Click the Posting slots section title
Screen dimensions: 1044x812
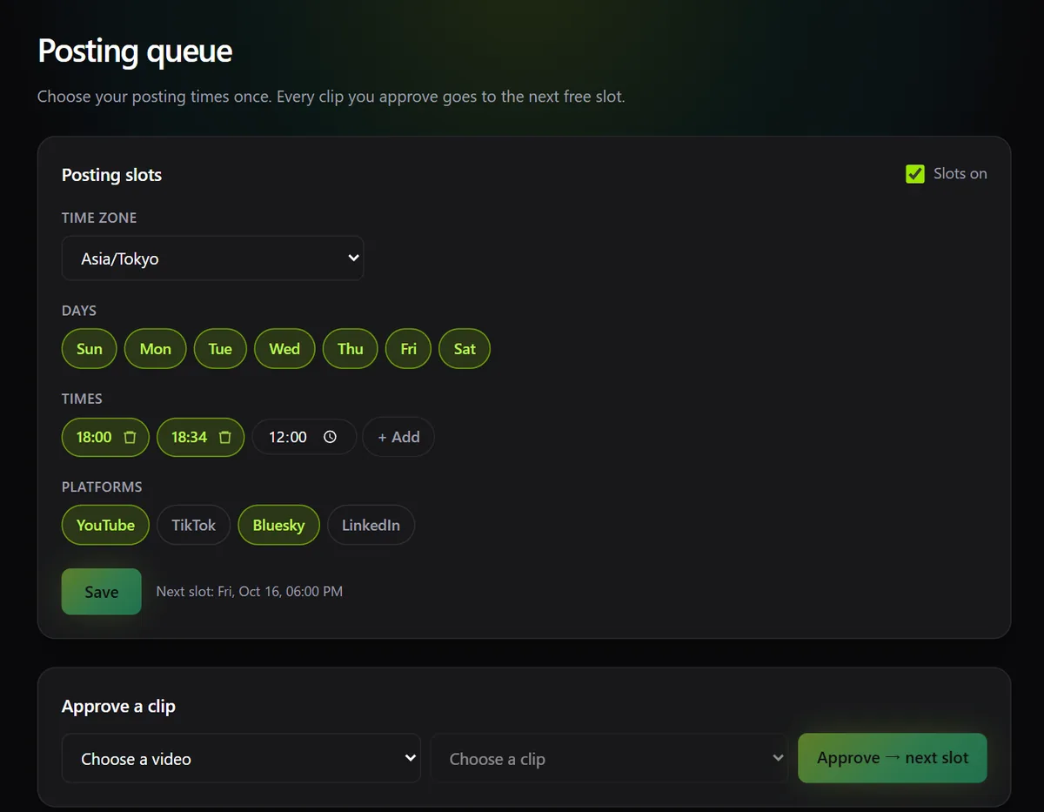tap(111, 175)
